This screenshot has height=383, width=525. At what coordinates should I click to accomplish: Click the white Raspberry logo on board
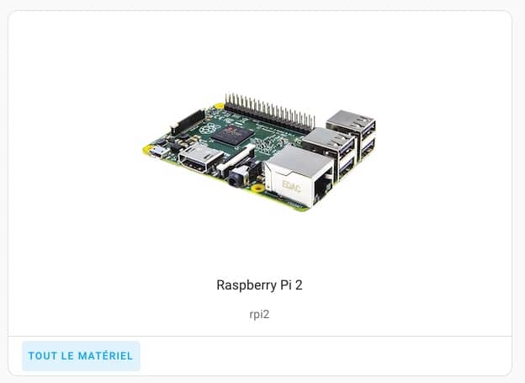tap(209, 129)
